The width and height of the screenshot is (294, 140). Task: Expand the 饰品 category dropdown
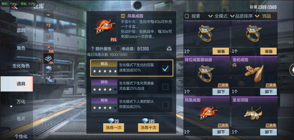pos(263,16)
